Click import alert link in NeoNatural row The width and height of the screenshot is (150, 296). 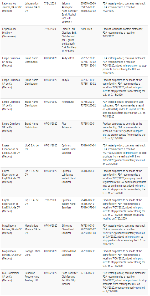coord(135,109)
